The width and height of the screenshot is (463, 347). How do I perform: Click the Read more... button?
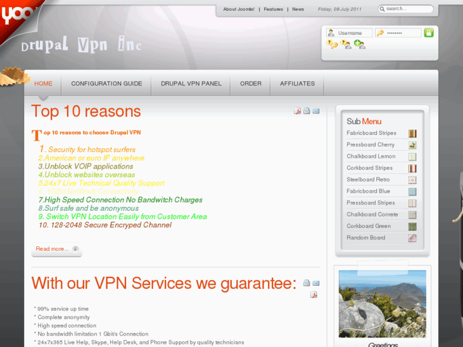[x=57, y=249]
